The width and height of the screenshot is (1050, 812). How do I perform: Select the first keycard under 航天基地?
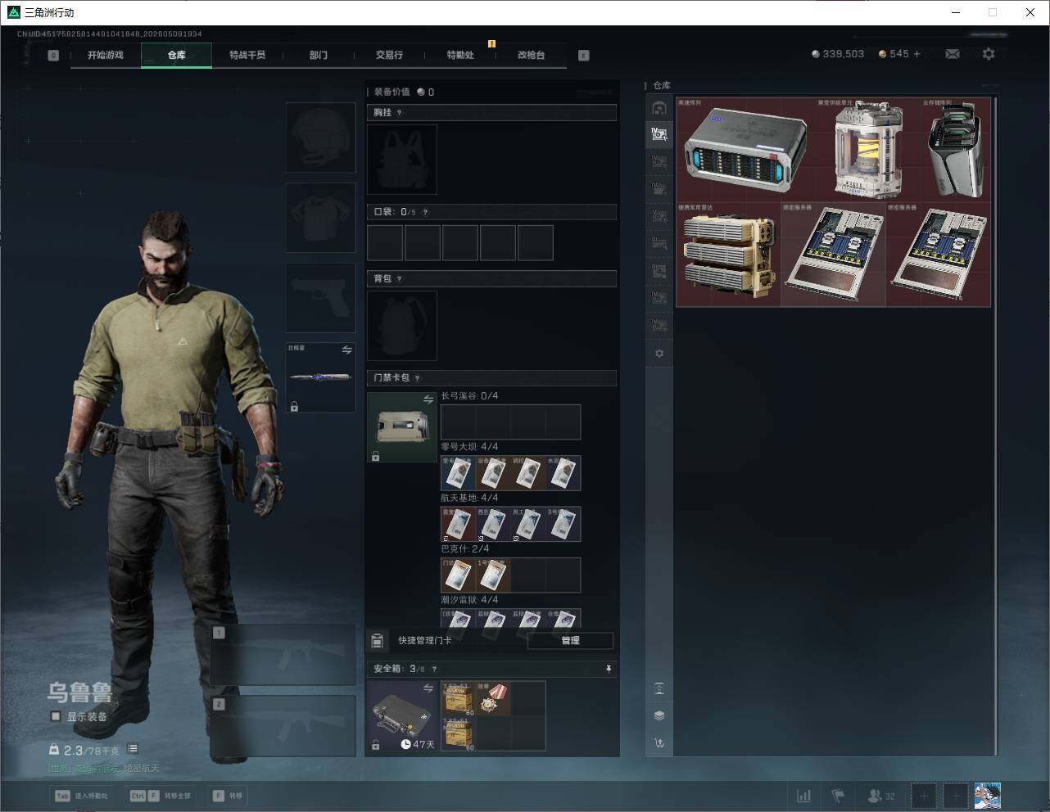pos(459,524)
